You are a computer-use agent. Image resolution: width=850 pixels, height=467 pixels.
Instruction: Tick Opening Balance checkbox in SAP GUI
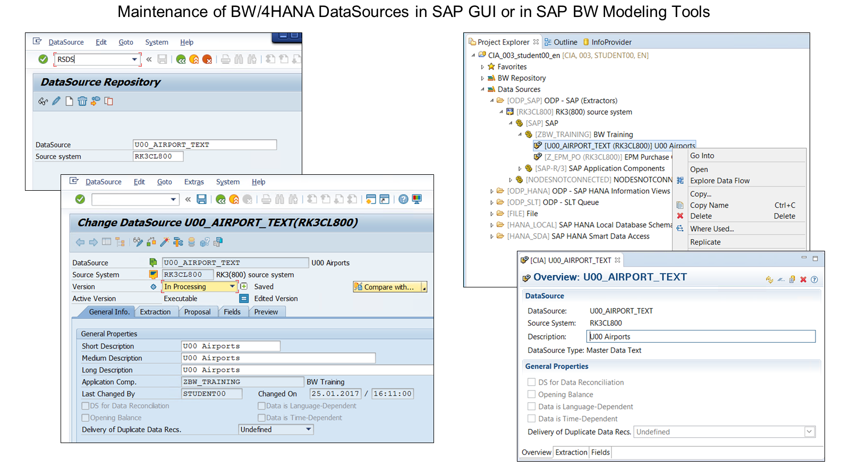tap(85, 418)
